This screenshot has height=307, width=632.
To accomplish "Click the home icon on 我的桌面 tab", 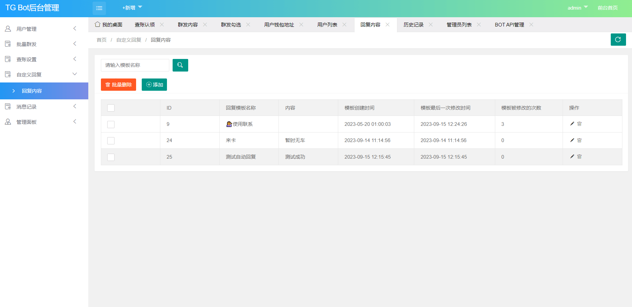I will point(98,25).
